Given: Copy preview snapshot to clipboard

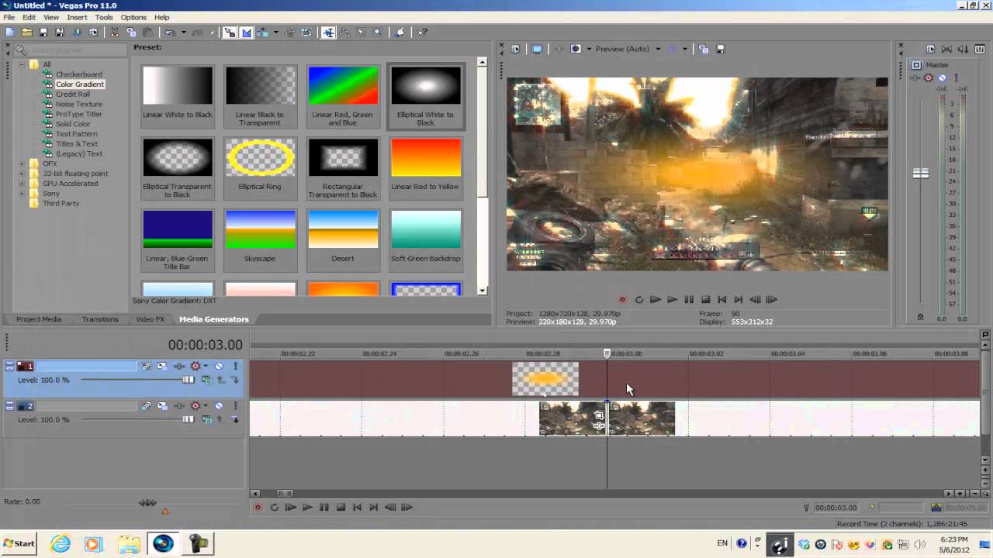Looking at the screenshot, I should pos(704,49).
